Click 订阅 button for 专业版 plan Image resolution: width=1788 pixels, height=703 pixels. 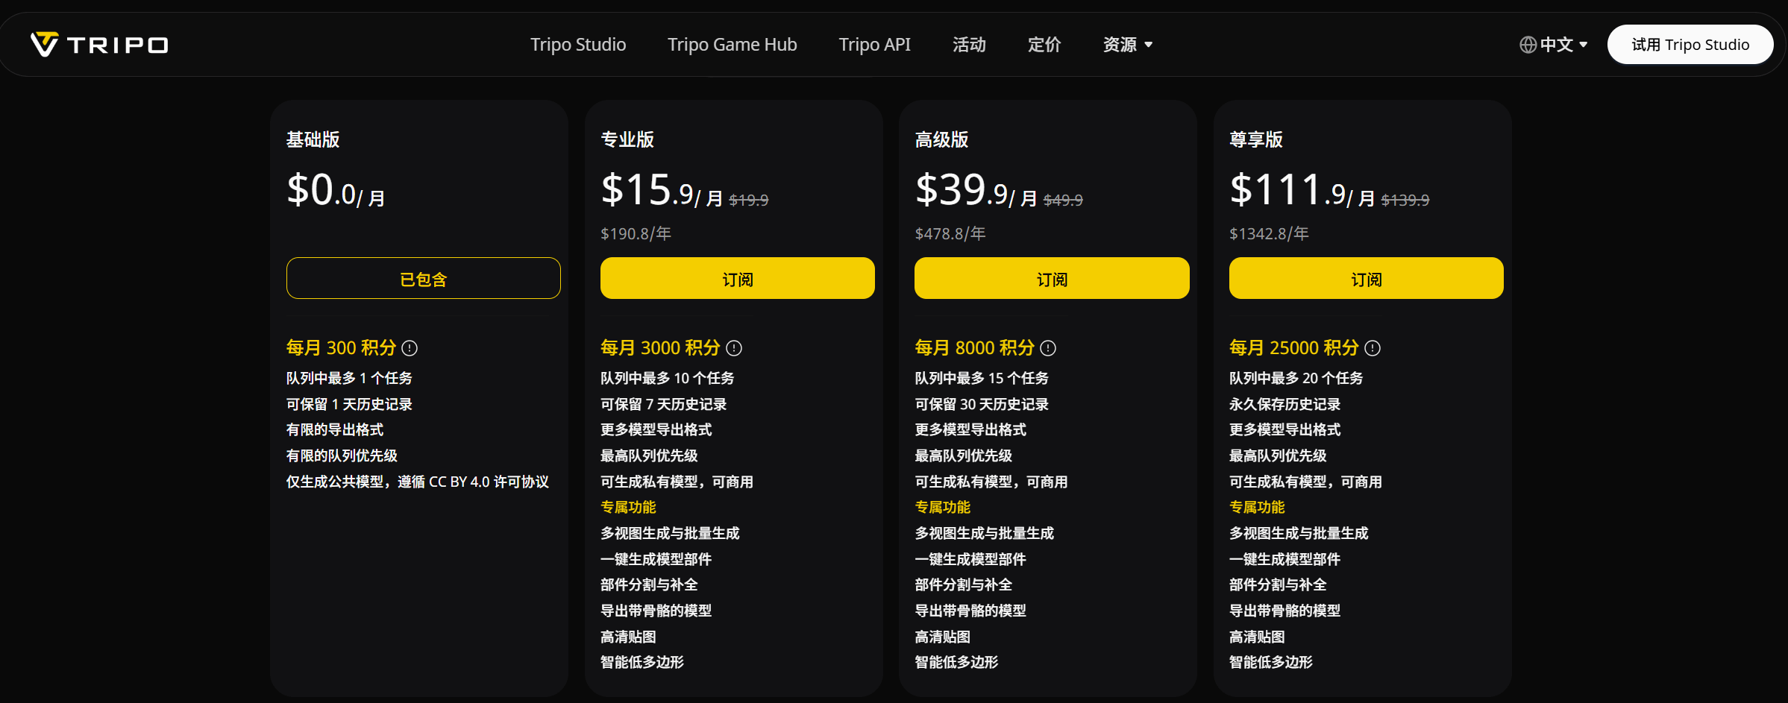point(738,278)
